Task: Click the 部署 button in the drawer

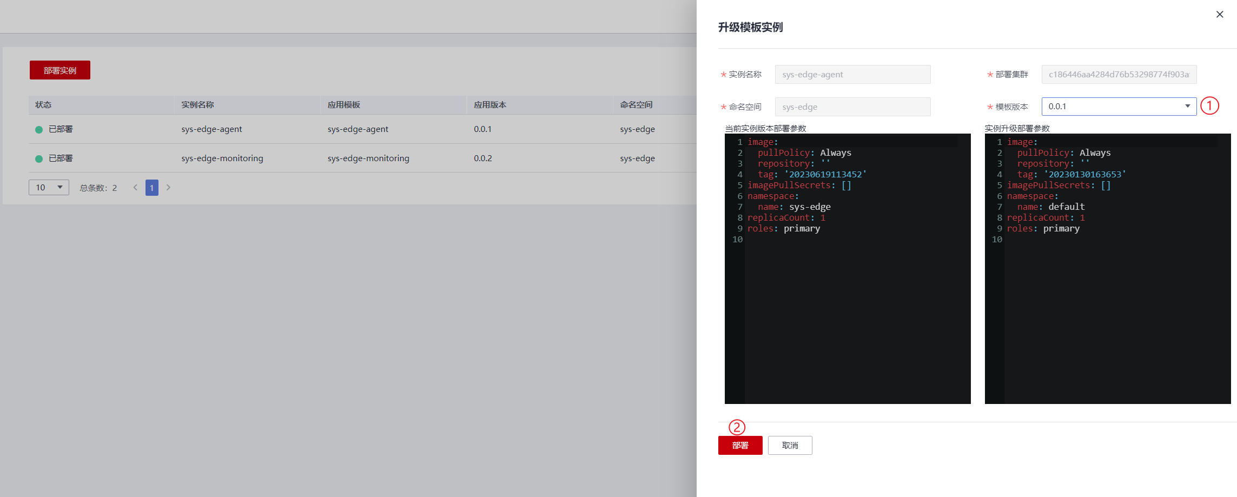Action: [740, 445]
